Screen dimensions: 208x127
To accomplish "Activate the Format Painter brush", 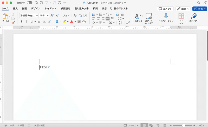I will click(13, 23).
